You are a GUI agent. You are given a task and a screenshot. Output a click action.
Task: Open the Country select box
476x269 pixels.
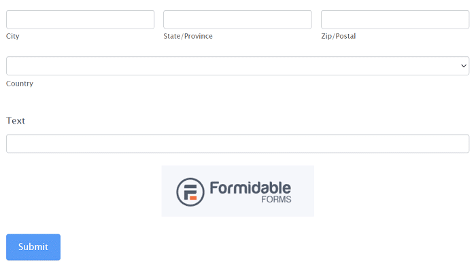pyautogui.click(x=238, y=66)
